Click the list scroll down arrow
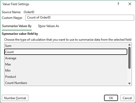Viewport: 136px width, 103px height. tap(129, 83)
